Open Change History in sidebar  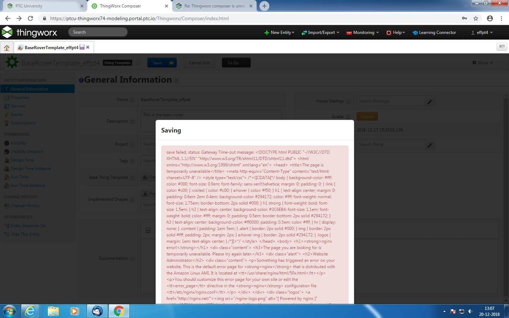25,206
